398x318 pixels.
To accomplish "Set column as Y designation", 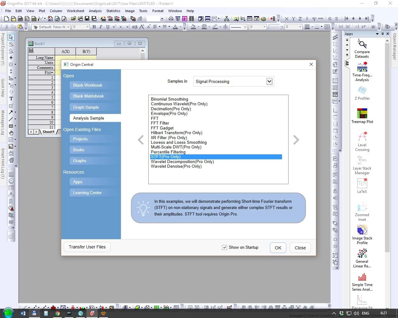I will tap(293, 19).
